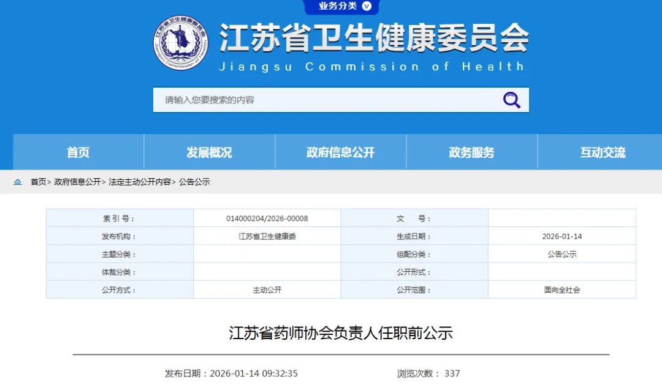Viewport: 662px width, 385px height.
Task: Click the 主题分类 label cell
Action: tap(120, 254)
